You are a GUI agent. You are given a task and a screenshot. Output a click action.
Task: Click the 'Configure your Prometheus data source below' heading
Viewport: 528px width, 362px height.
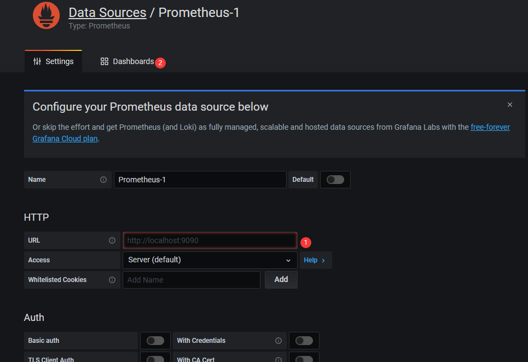(150, 107)
